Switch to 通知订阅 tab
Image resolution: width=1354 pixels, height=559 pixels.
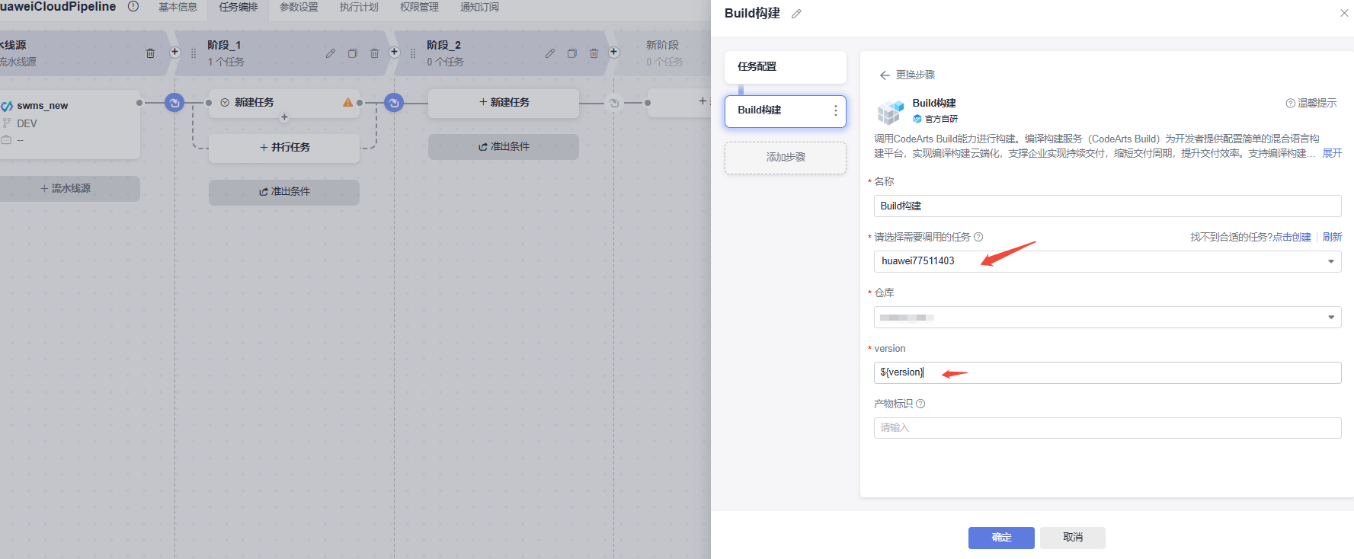pos(479,7)
